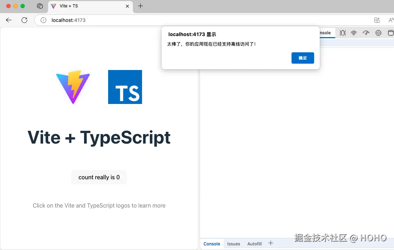The width and height of the screenshot is (394, 250).
Task: Add a tool with the drawer plus icon
Action: click(x=271, y=243)
